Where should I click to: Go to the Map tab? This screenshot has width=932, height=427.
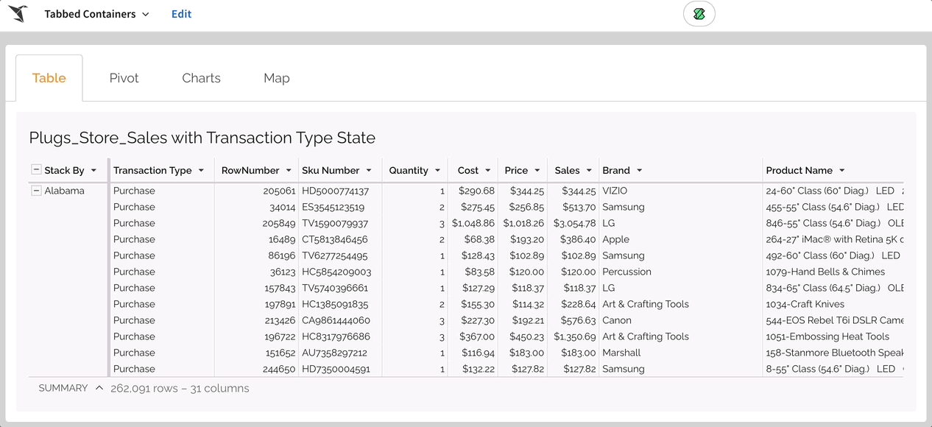point(276,78)
